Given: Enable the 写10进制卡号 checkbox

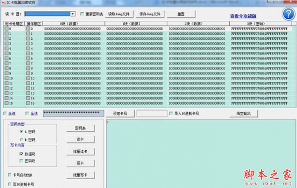Looking at the screenshot, I should [9, 184].
